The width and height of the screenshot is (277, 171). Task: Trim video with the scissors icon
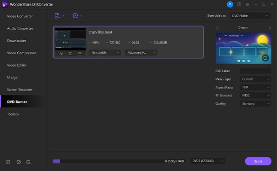61,54
